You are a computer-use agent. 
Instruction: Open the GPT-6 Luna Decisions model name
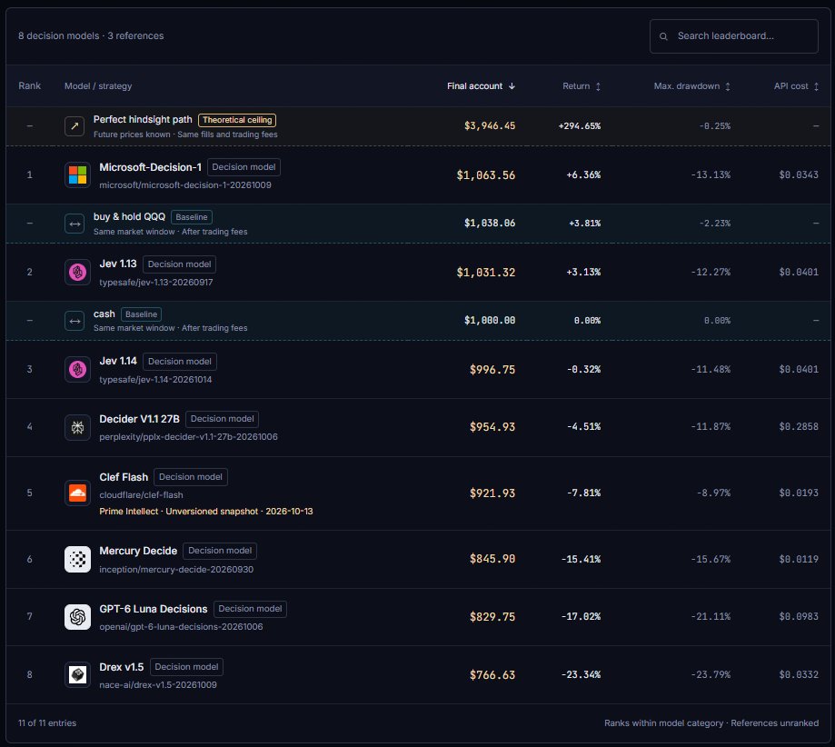(154, 609)
